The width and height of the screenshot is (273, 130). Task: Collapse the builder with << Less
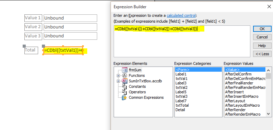(x=262, y=54)
